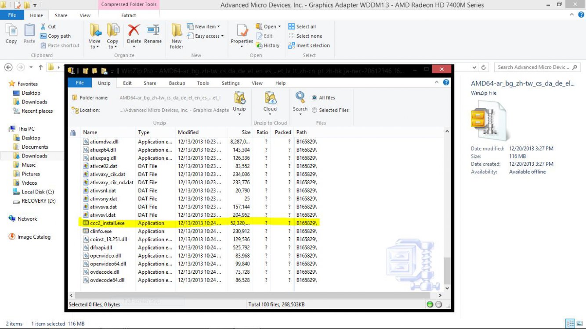Switch to the WinZip Tools tab

[203, 83]
